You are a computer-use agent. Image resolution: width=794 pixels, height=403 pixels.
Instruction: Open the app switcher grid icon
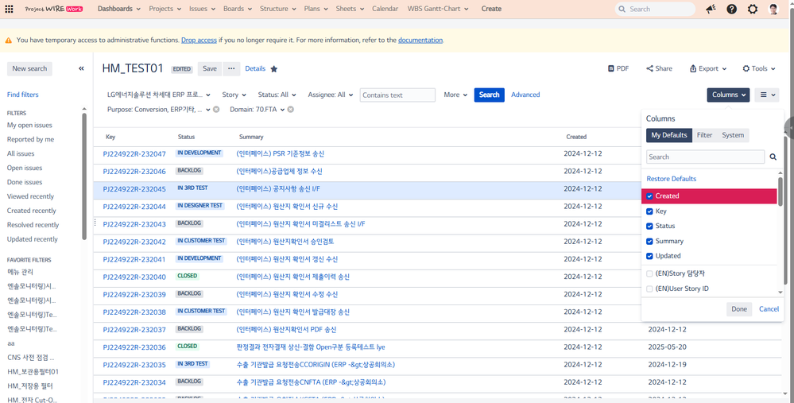tap(9, 9)
